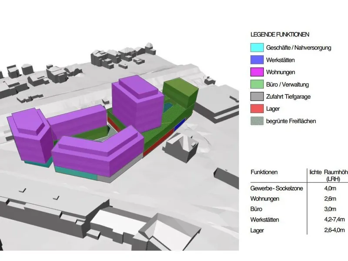Click the begrünte Freiflächen legend text
This screenshot has width=348, height=261.
pos(291,120)
